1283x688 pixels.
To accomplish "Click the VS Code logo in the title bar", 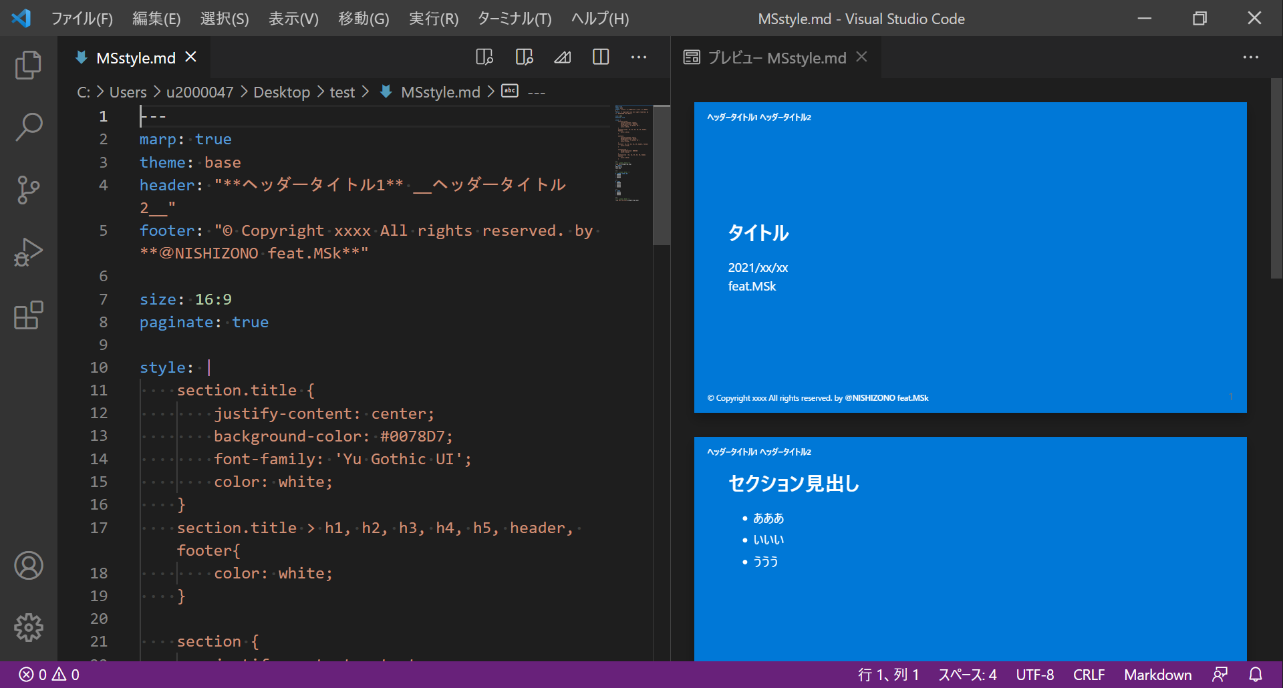I will coord(21,18).
